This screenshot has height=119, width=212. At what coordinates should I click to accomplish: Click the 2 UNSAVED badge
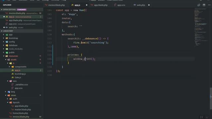(22, 10)
